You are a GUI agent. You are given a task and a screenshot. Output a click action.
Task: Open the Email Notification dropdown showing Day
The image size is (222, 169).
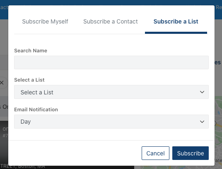[x=111, y=122]
